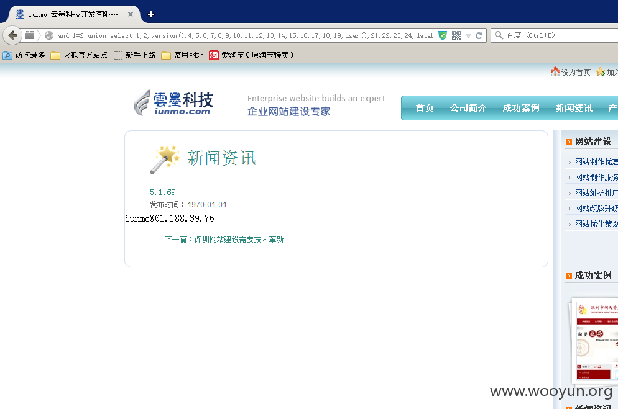Open a new tab with plus button
Screen dimensions: 618x409
[150, 14]
